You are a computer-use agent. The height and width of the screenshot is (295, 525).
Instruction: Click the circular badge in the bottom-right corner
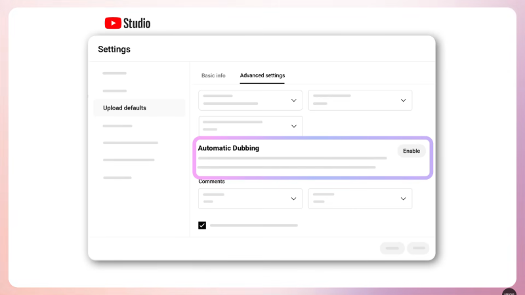(509, 292)
